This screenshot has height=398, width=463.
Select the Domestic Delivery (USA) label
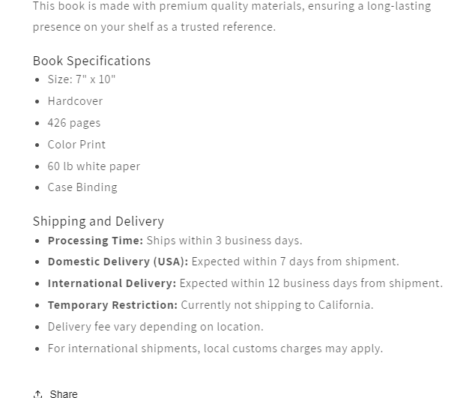118,262
